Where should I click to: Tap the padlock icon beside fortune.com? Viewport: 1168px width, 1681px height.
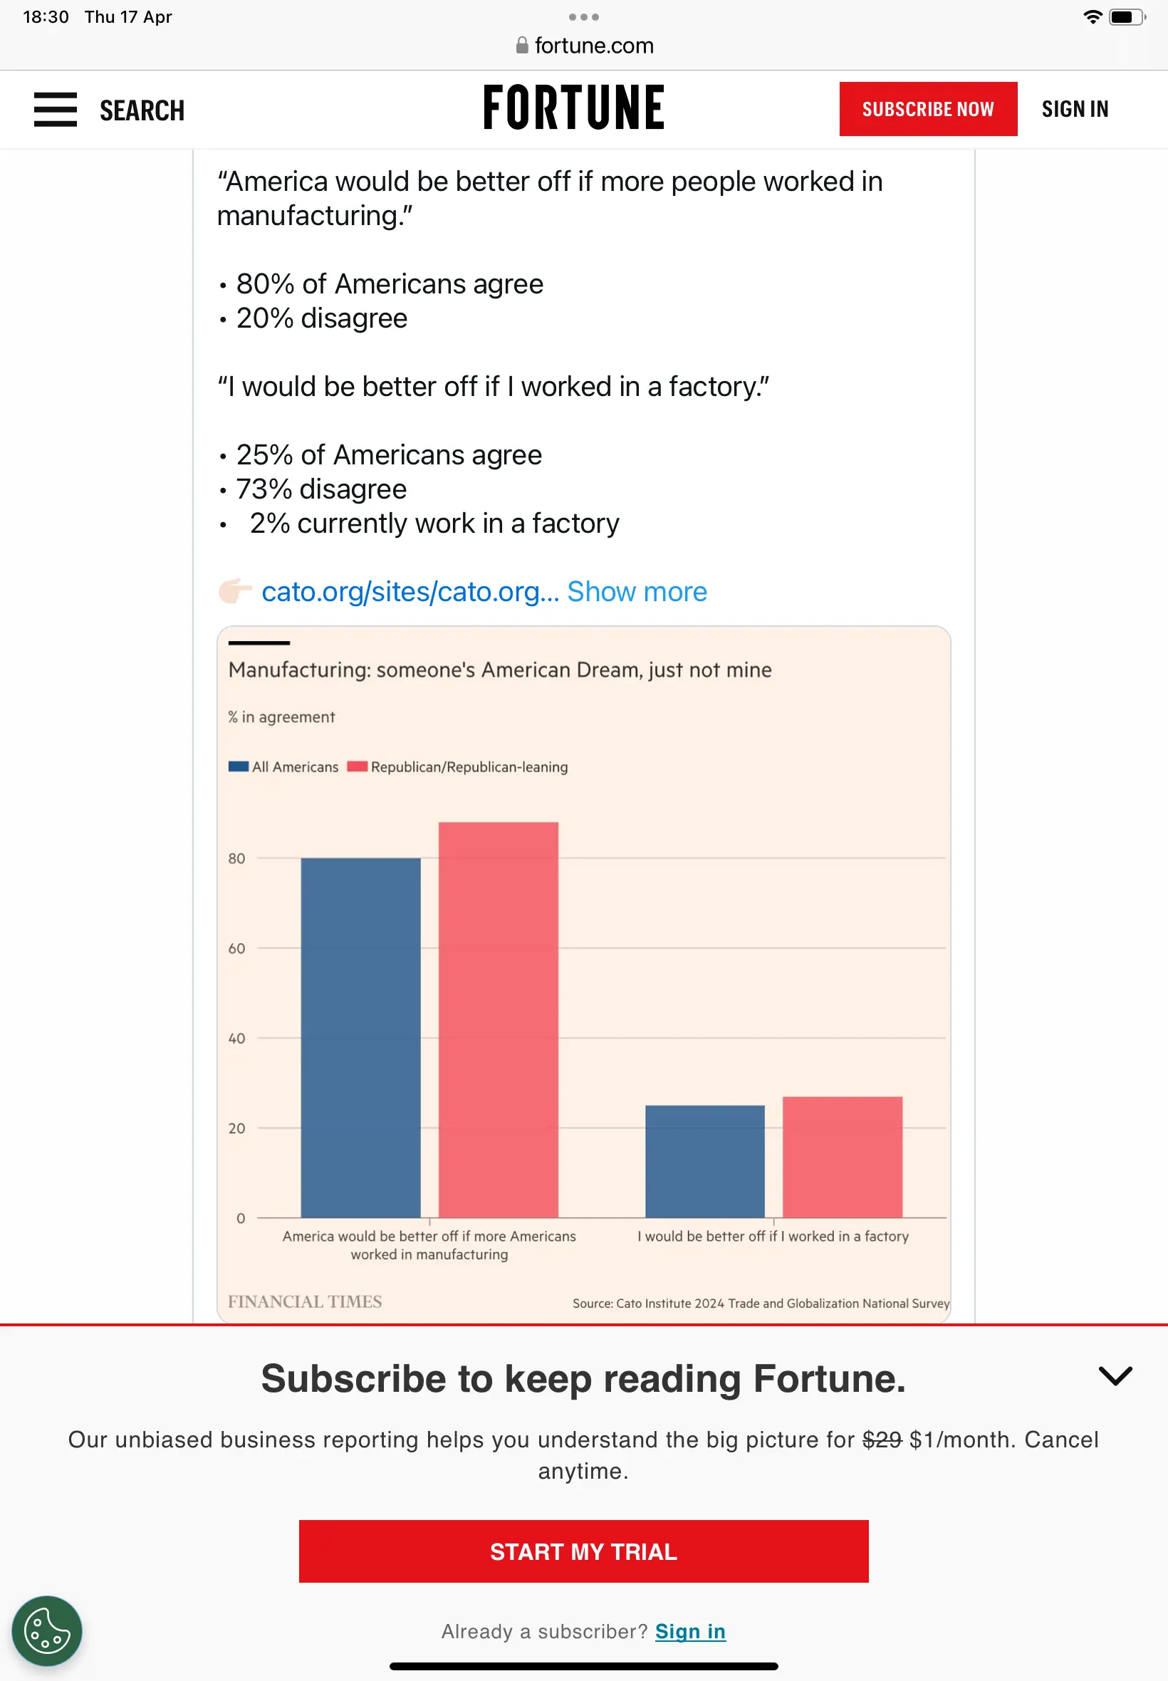(522, 46)
